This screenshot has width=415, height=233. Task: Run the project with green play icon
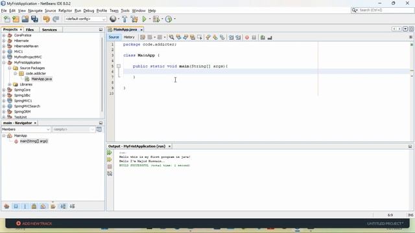(x=144, y=19)
